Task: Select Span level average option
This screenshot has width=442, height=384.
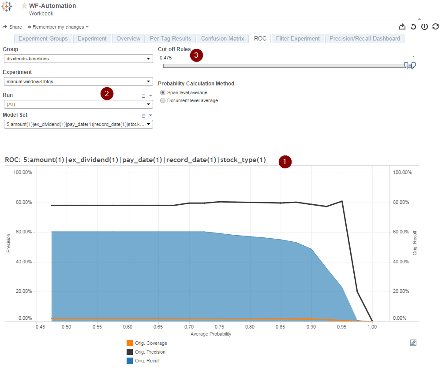Action: (163, 92)
